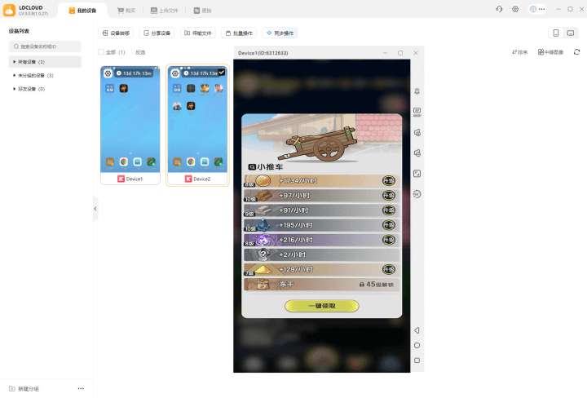
Task: Switch to portrait phone view layout
Action: [556, 33]
